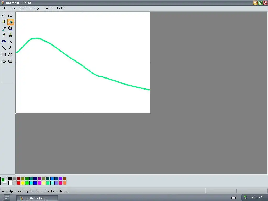Click the bottom-right canvas resize handle
This screenshot has width=268, height=201.
pyautogui.click(x=150, y=113)
